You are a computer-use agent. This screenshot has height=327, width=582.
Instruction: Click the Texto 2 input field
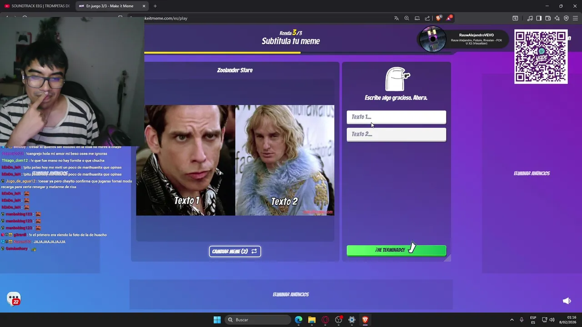tap(396, 134)
